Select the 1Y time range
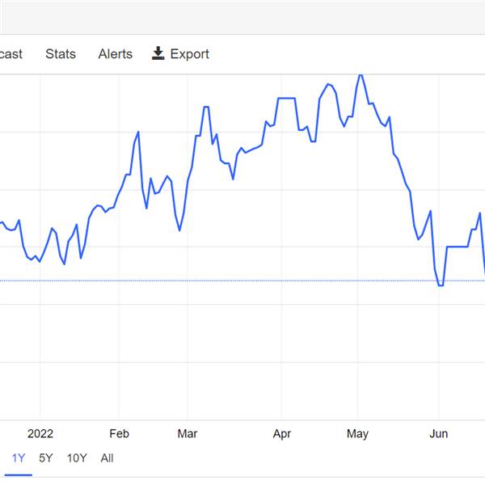 (x=19, y=458)
